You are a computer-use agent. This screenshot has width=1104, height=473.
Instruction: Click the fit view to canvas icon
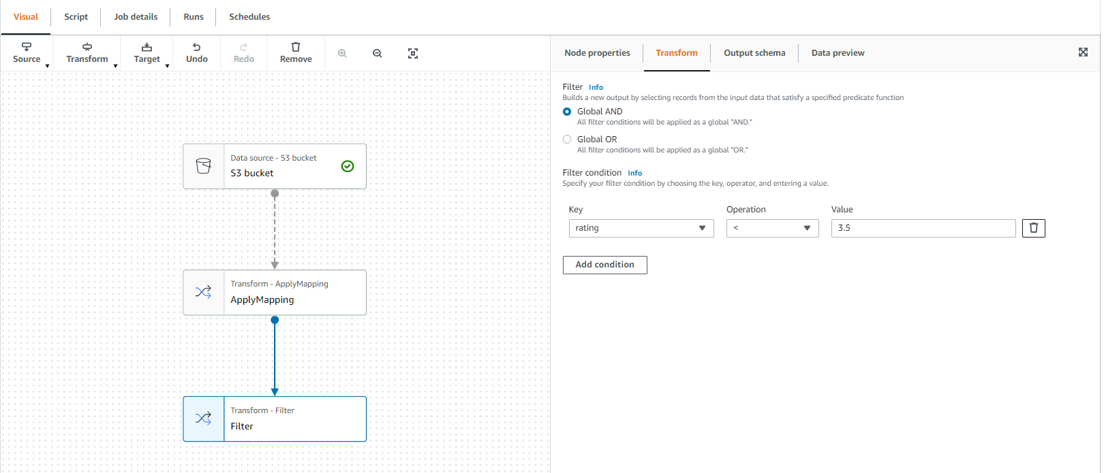click(413, 53)
